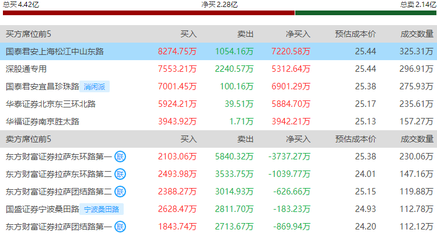437x233 pixels.
Task: Open seat 国盛证券宁波桑田路
Action: pyautogui.click(x=43, y=209)
